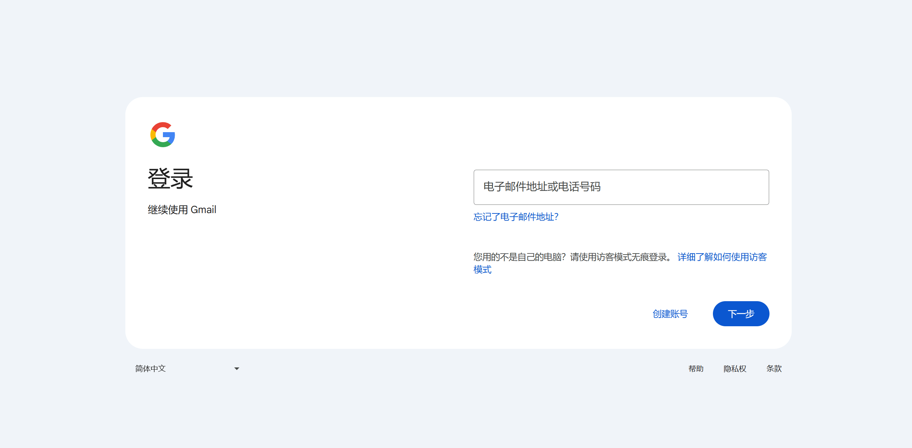Select the create account option
This screenshot has height=448, width=912.
[x=670, y=314]
